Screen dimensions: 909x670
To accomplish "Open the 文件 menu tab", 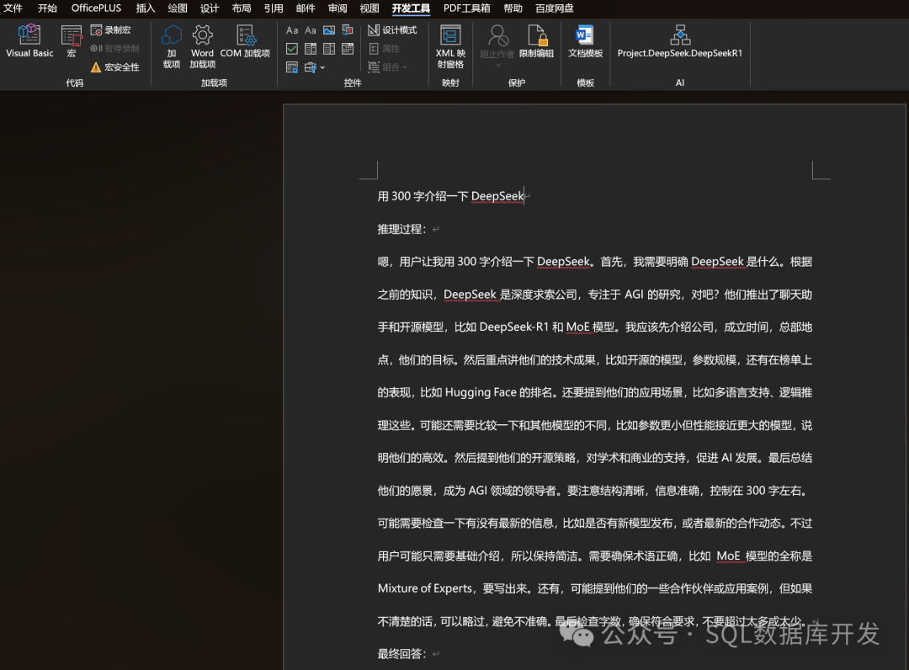I will (x=13, y=8).
